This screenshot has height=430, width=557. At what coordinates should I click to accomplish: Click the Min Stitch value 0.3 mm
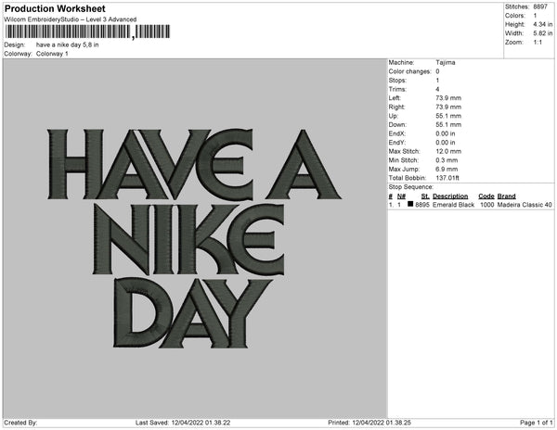[x=447, y=160]
